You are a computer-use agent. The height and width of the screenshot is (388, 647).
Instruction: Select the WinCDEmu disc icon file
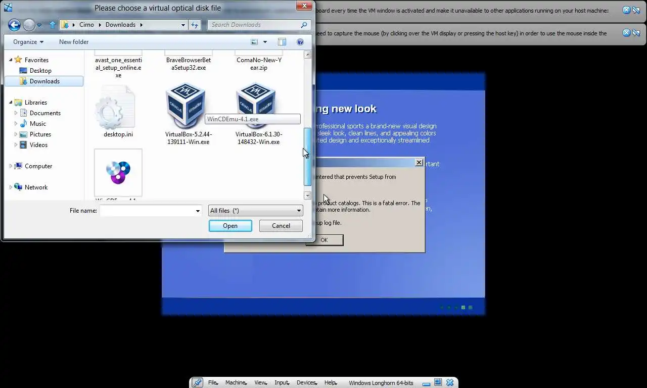pos(118,173)
